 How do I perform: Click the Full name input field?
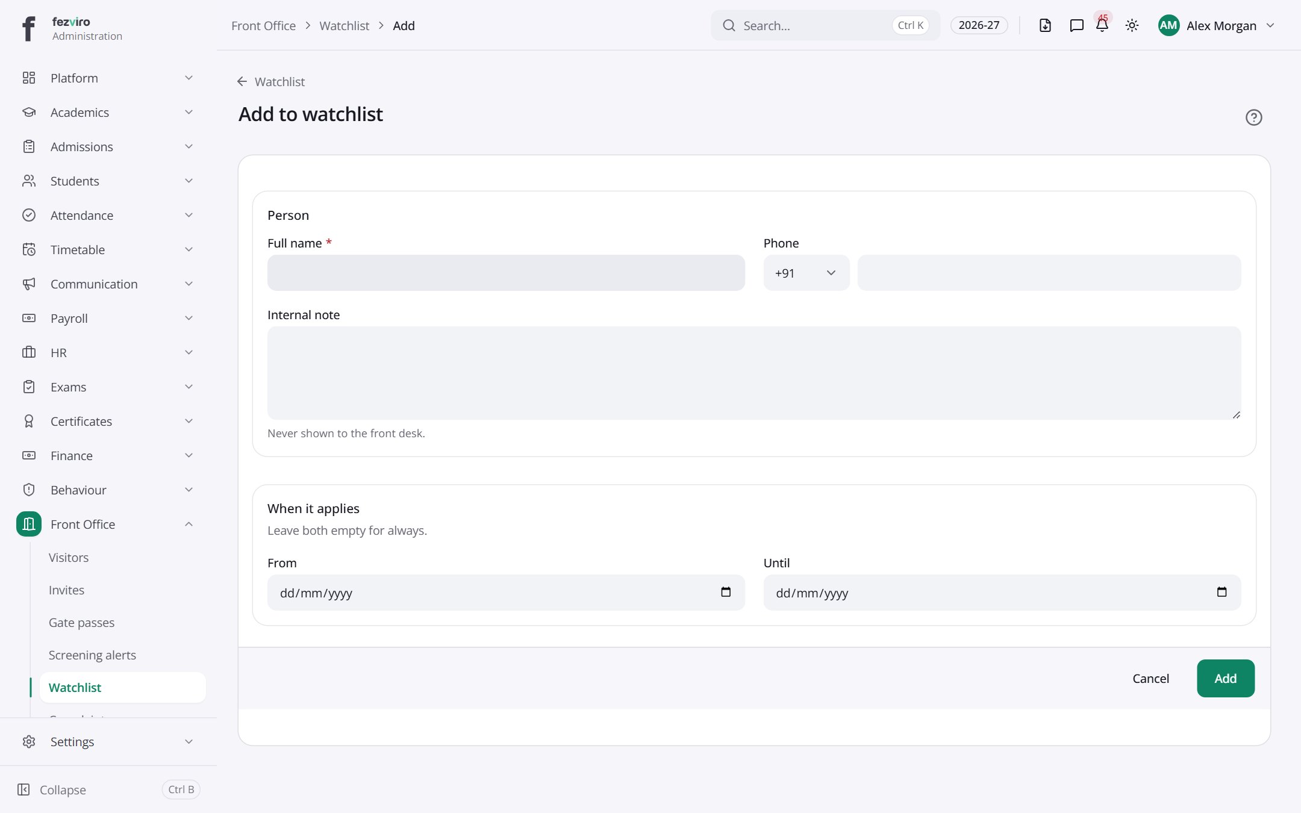(x=506, y=273)
